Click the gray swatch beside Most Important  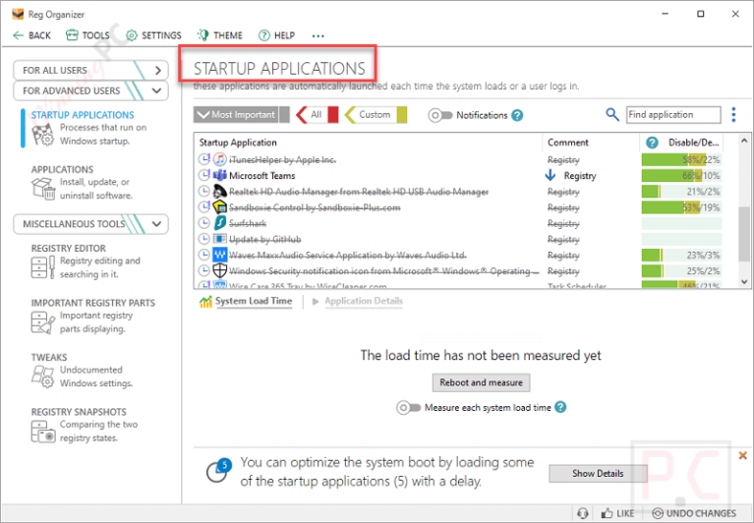point(285,115)
